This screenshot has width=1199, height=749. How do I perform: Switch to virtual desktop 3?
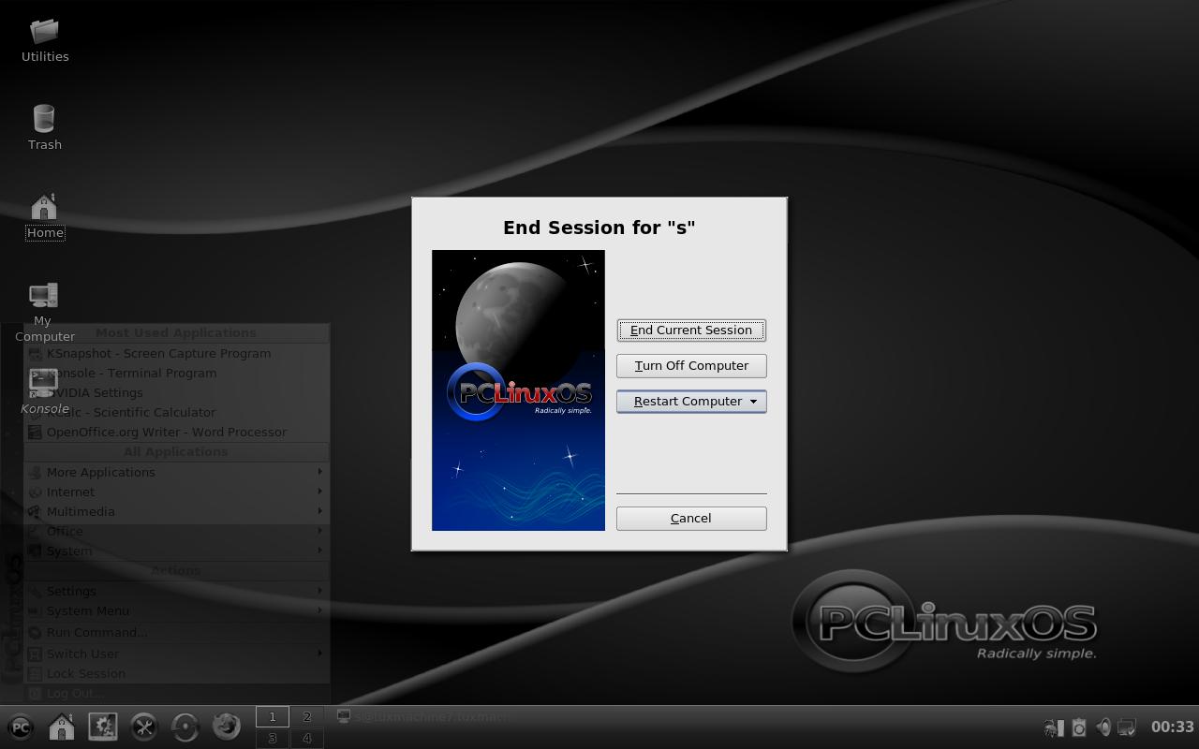click(x=273, y=739)
